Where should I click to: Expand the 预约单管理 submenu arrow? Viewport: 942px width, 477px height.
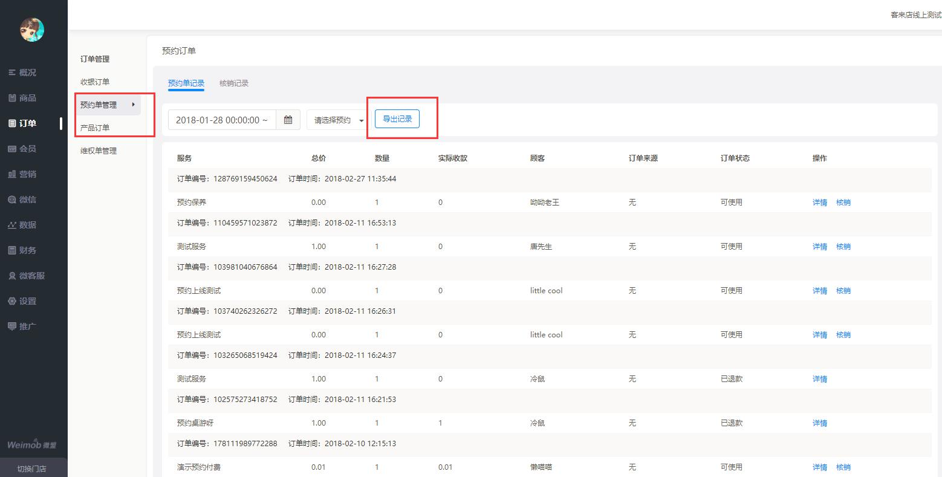point(133,105)
